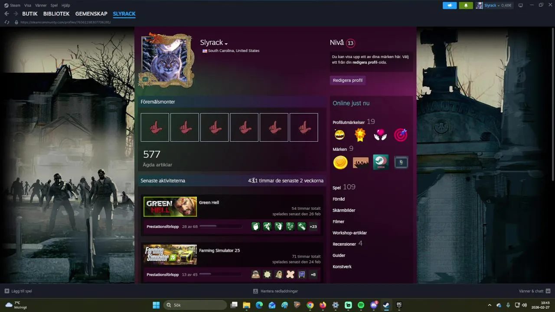The image size is (555, 312).
Task: Open the Workshop-artiklar link
Action: pyautogui.click(x=349, y=233)
